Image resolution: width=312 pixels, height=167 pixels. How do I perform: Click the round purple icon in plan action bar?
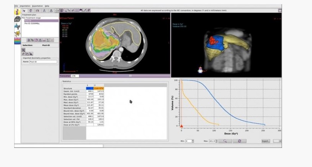(36, 40)
